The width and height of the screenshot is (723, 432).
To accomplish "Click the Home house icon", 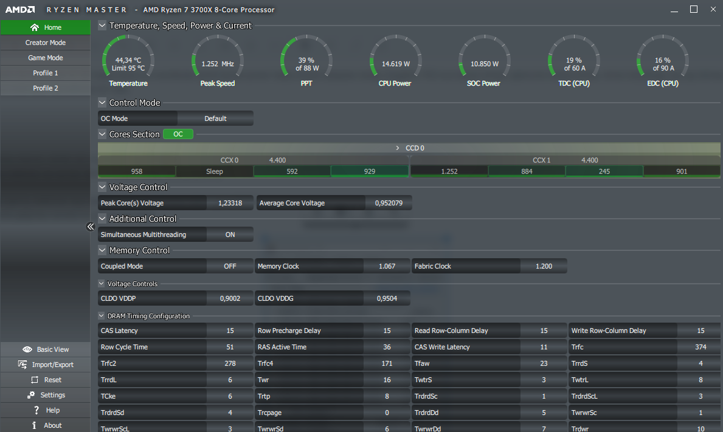I will coord(35,27).
